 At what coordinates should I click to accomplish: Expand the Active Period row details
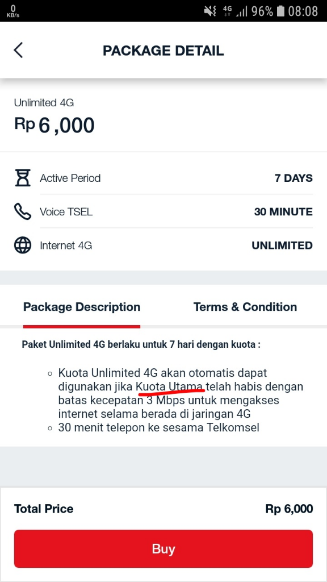[x=163, y=178]
